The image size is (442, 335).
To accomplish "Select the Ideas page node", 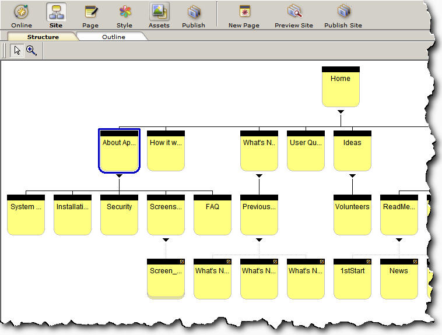I will (352, 151).
